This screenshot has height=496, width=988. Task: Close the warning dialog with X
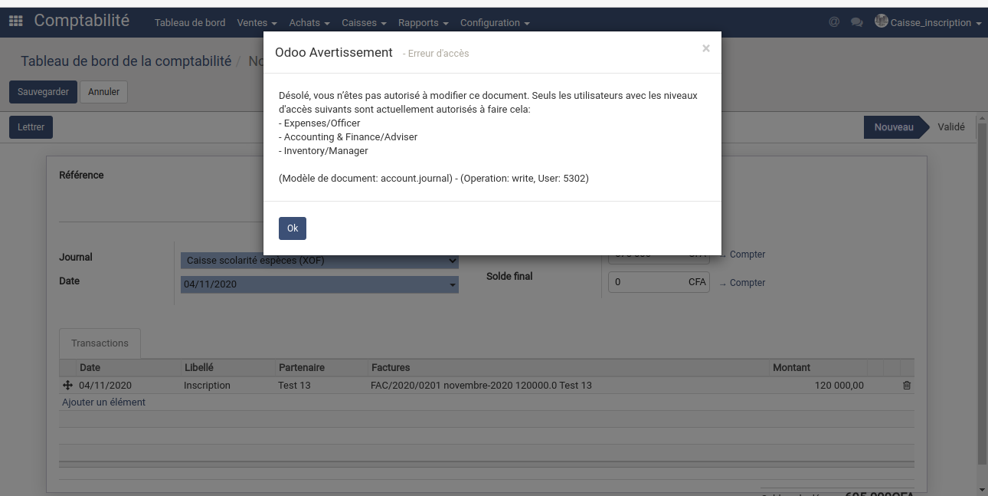click(705, 48)
